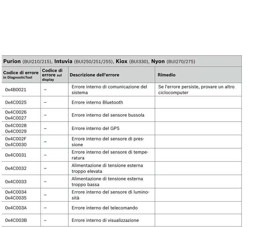The width and height of the screenshot is (253, 228).
Task: Select 'Errore interno Bluetooth' description
Action: [97, 102]
